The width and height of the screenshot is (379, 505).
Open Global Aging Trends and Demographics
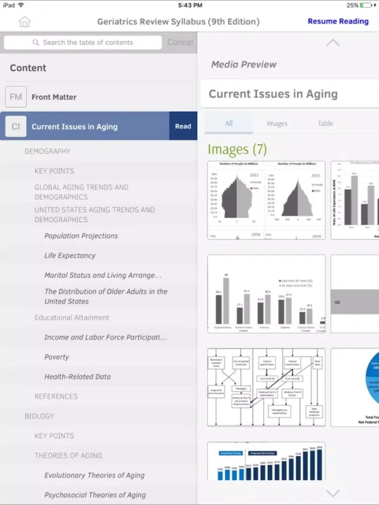[x=81, y=192]
